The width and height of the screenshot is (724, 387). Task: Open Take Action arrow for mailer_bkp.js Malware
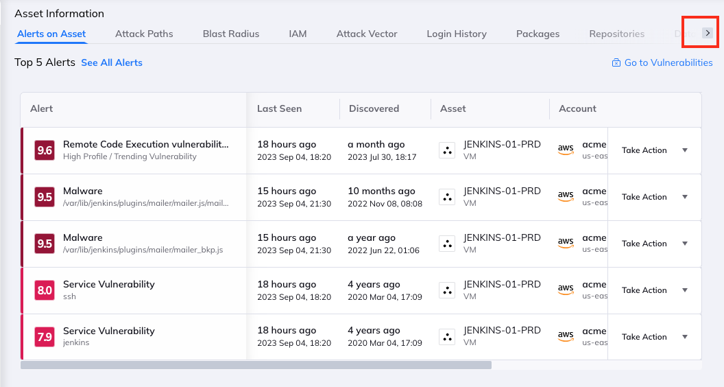(684, 244)
